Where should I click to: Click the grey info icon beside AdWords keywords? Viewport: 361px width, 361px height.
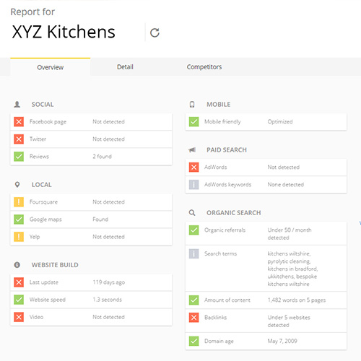pos(193,185)
